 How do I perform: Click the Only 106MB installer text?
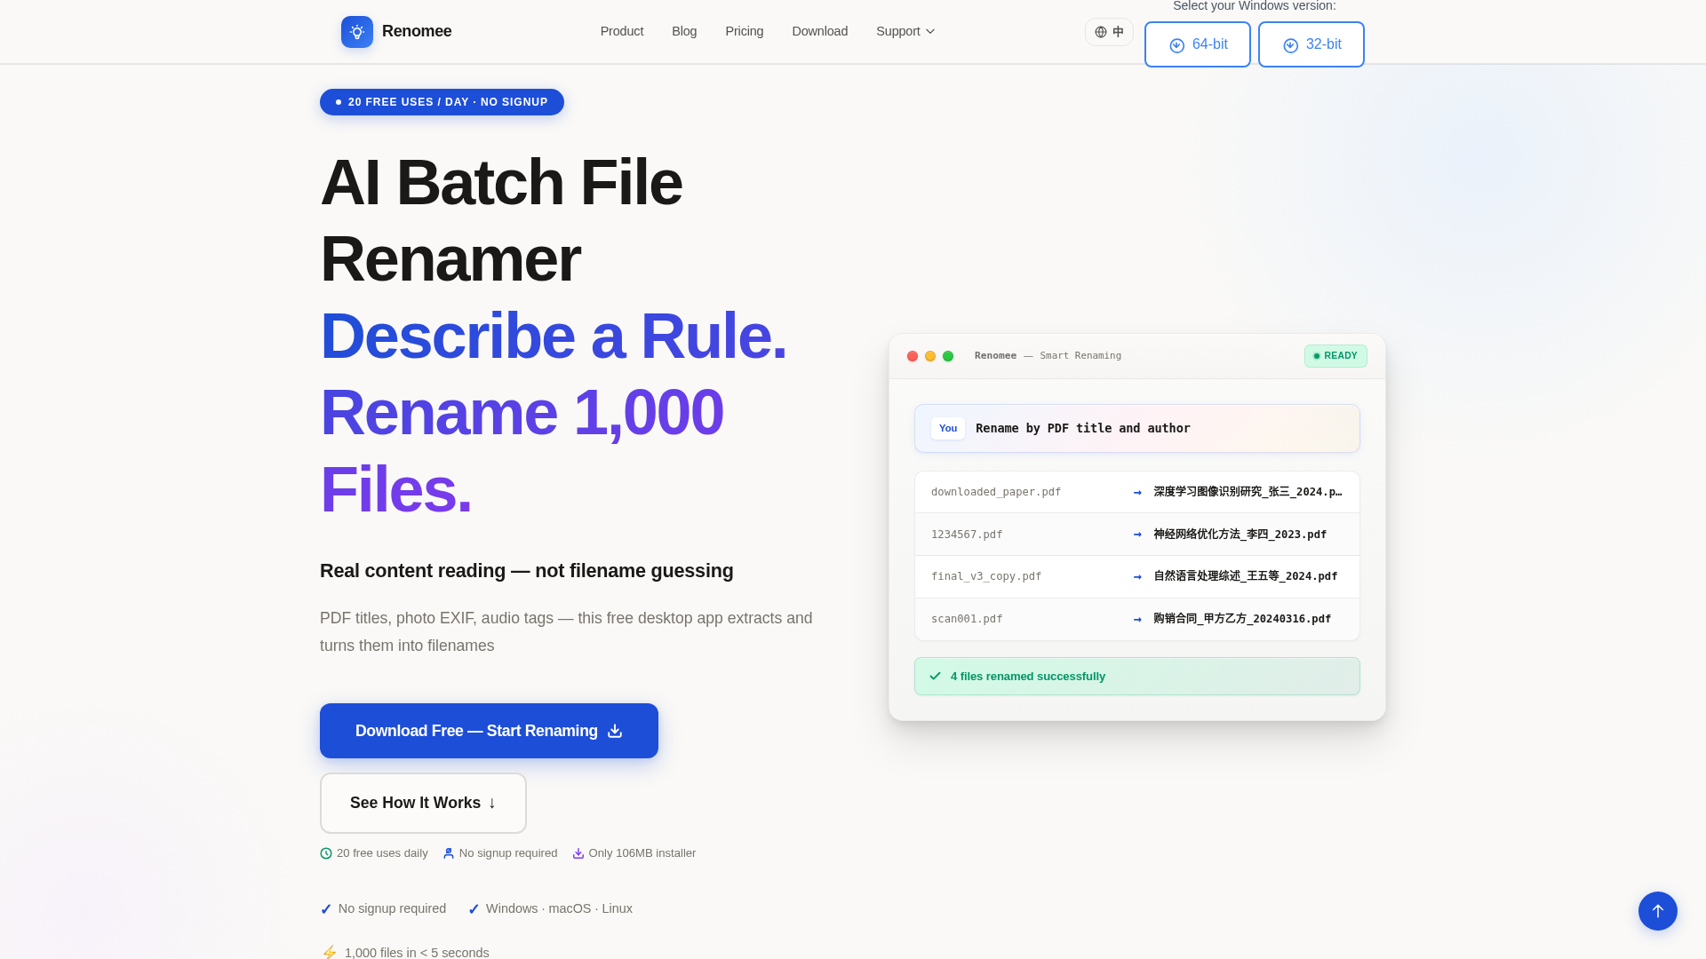pyautogui.click(x=642, y=853)
